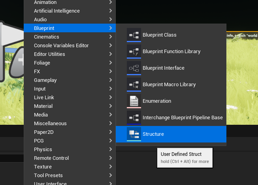Choose Remote Control from the menu
This screenshot has height=185, width=258.
51,158
